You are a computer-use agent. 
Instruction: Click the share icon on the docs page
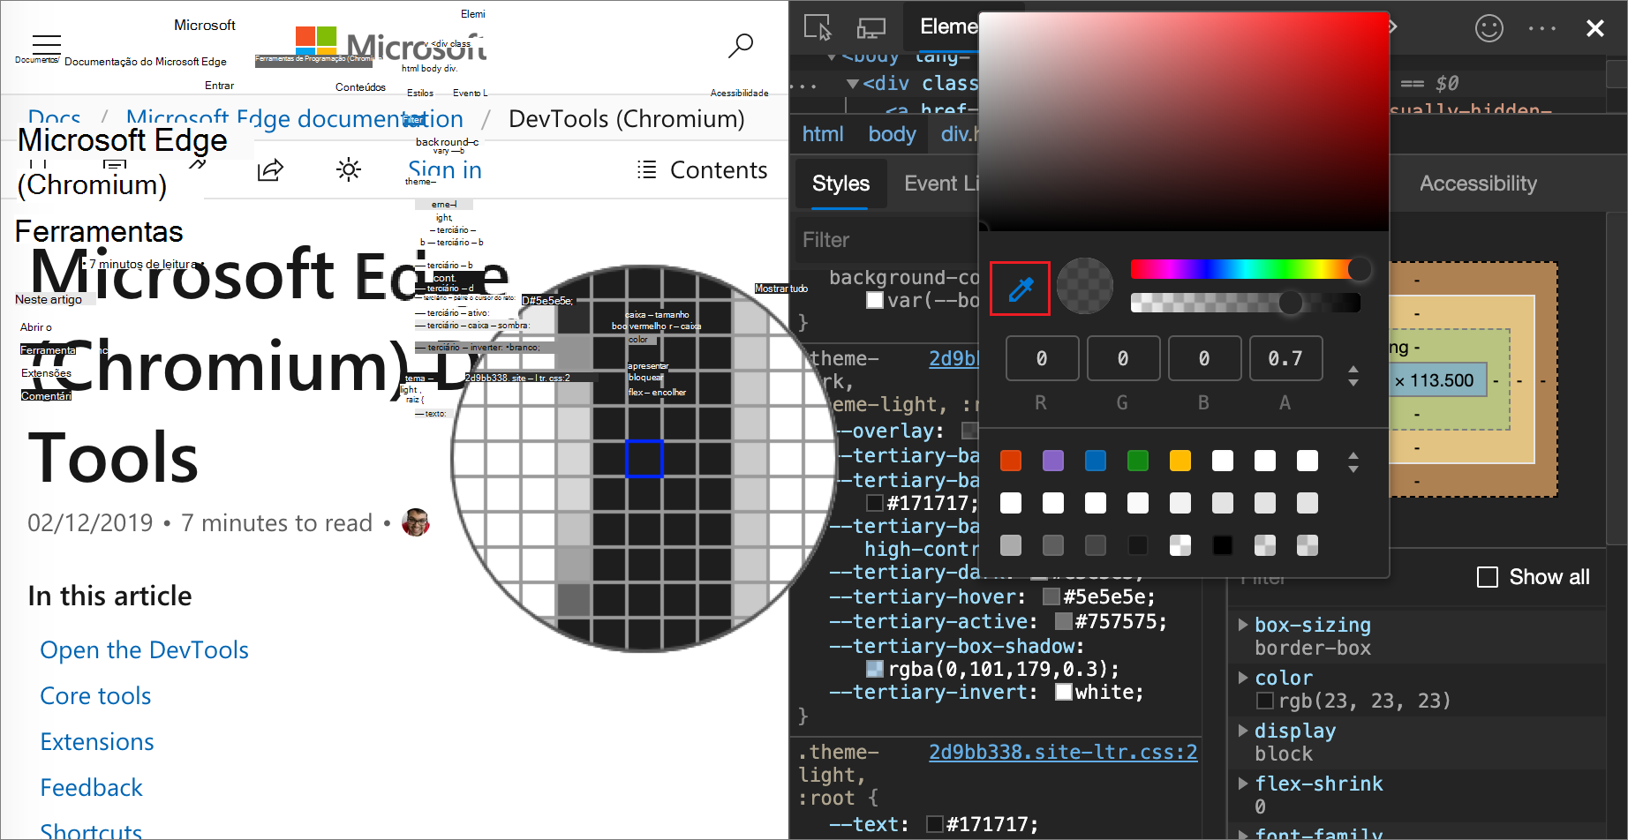coord(270,169)
